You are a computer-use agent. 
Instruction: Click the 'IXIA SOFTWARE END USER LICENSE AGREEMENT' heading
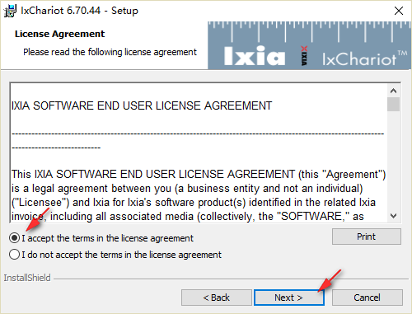pos(142,105)
